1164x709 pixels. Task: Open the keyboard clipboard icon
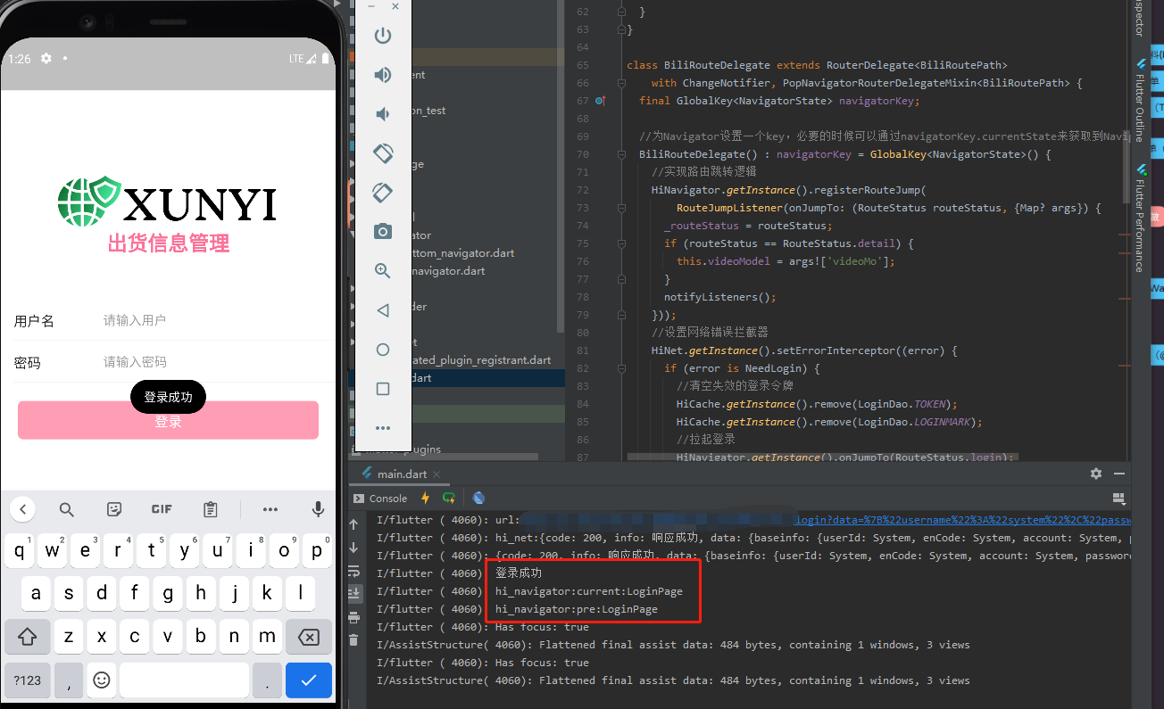point(211,509)
